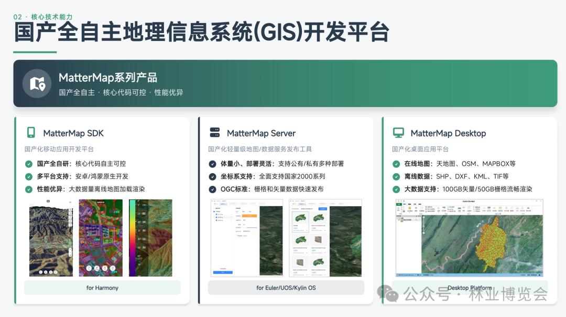Screen dimensions: 566x317
Task: Click the text "全面支持国家2000系列"
Action: tap(292, 176)
